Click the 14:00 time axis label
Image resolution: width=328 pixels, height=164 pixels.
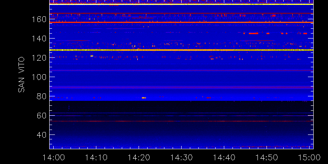point(53,157)
